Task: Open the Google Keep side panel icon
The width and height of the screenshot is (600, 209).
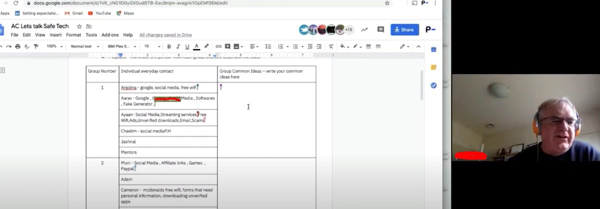Action: (x=433, y=67)
